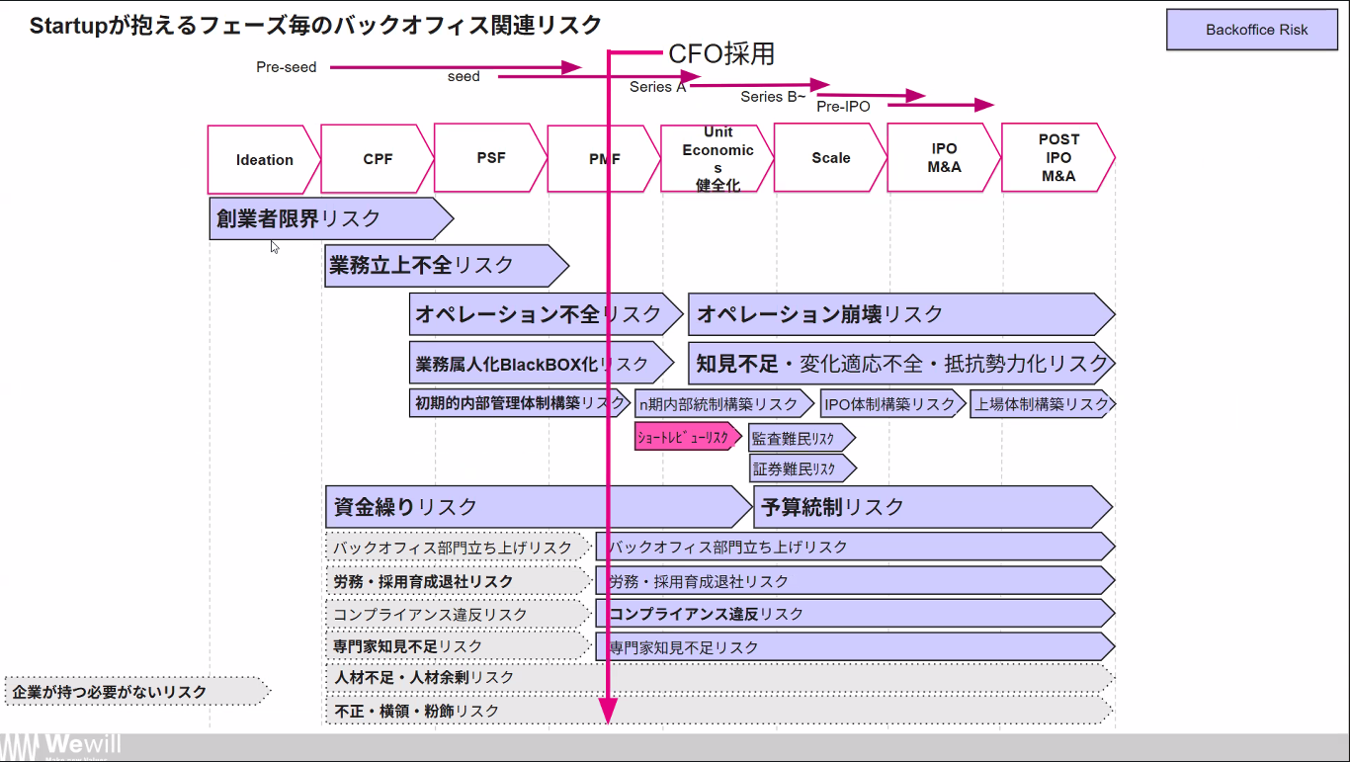Screen dimensions: 1350x762
Task: Click the CFO採用 label
Action: [x=721, y=53]
